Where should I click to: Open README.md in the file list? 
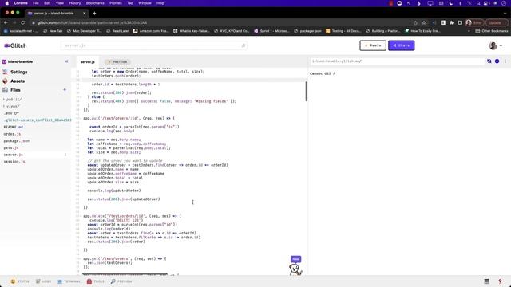tap(14, 127)
